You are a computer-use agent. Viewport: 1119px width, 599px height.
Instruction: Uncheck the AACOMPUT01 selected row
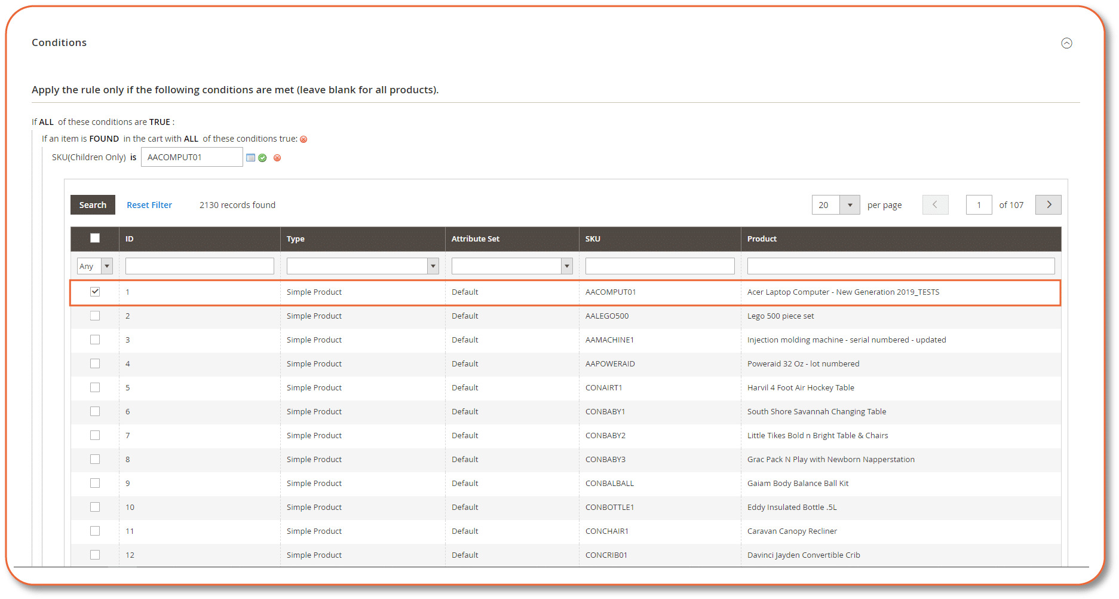coord(95,292)
